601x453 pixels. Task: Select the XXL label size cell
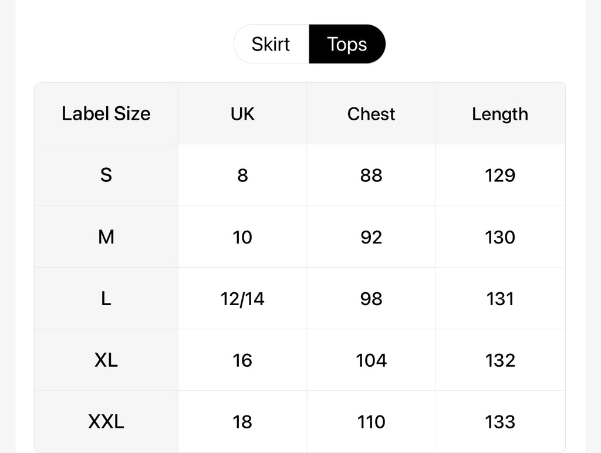(106, 421)
